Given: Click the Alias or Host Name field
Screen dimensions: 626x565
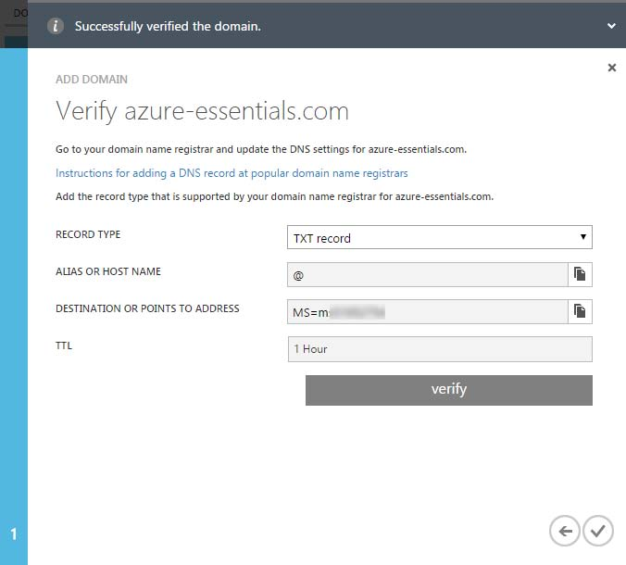Looking at the screenshot, I should [427, 275].
